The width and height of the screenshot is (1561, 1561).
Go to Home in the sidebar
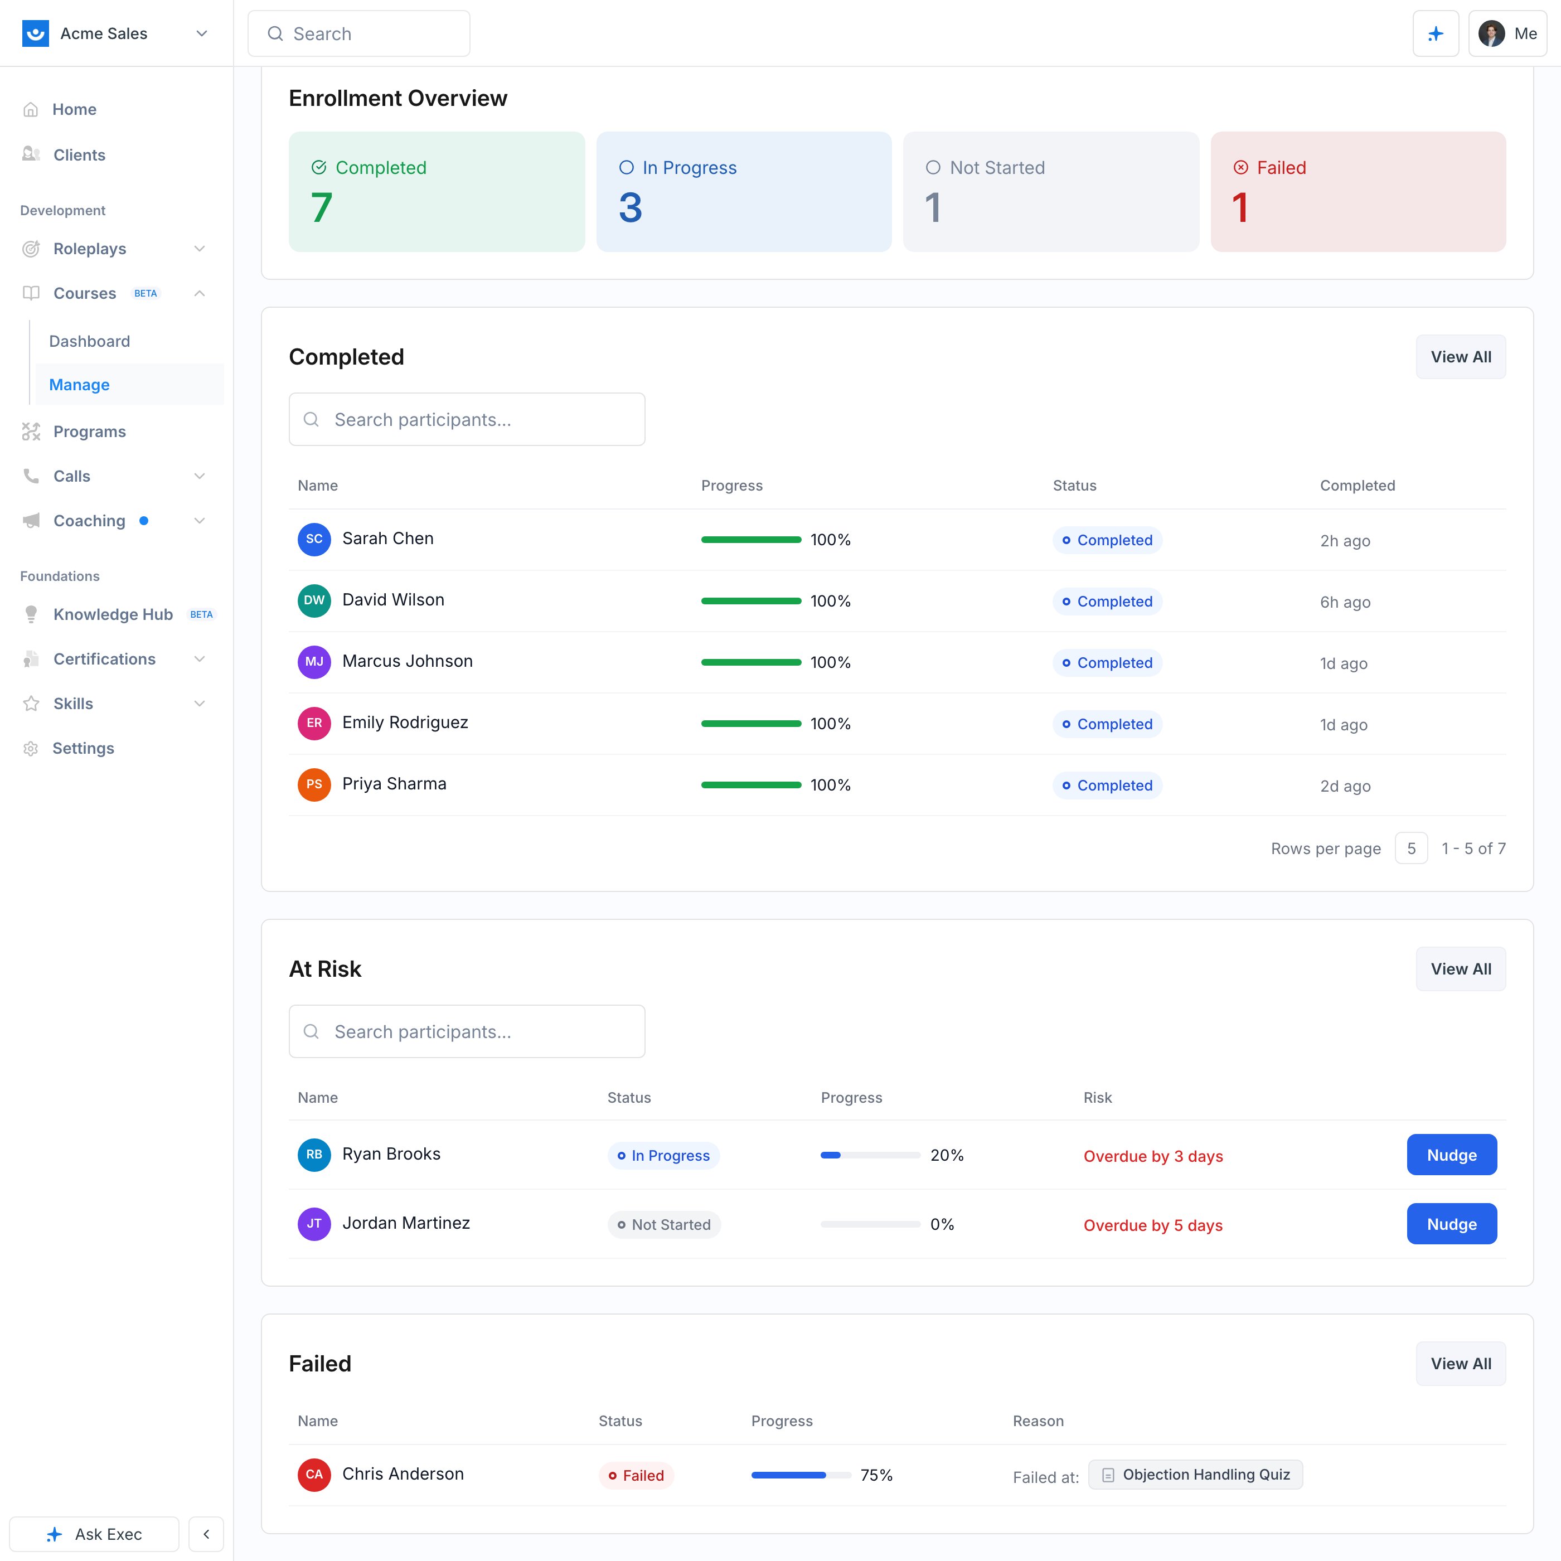coord(74,109)
